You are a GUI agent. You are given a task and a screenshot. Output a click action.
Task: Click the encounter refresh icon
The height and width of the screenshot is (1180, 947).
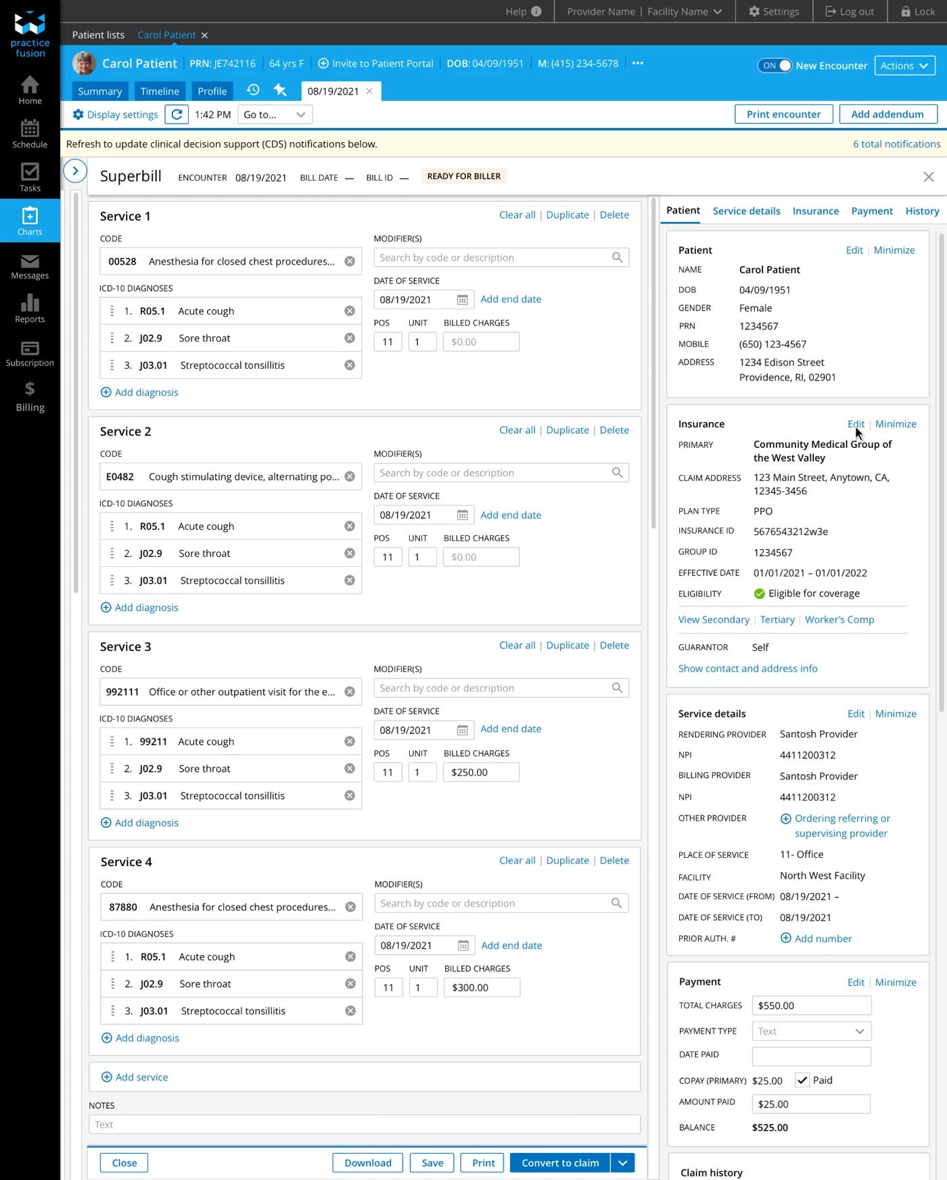177,114
